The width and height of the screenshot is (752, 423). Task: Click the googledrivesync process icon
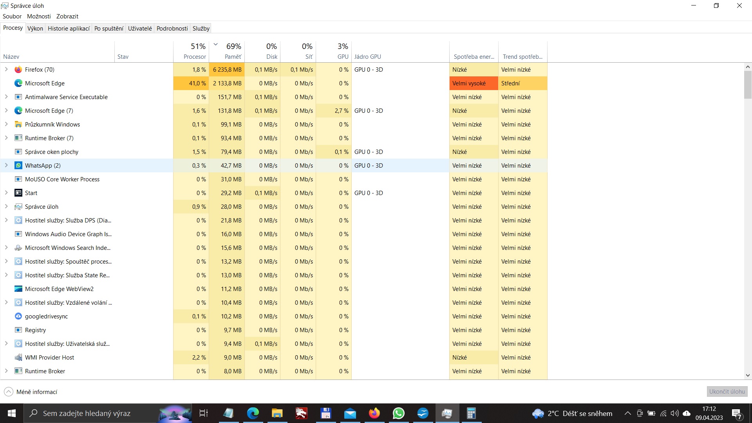[18, 316]
